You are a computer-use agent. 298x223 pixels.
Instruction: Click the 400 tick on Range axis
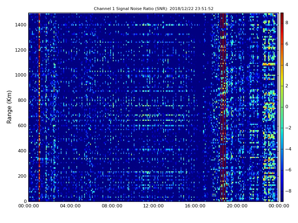[x=22, y=151]
